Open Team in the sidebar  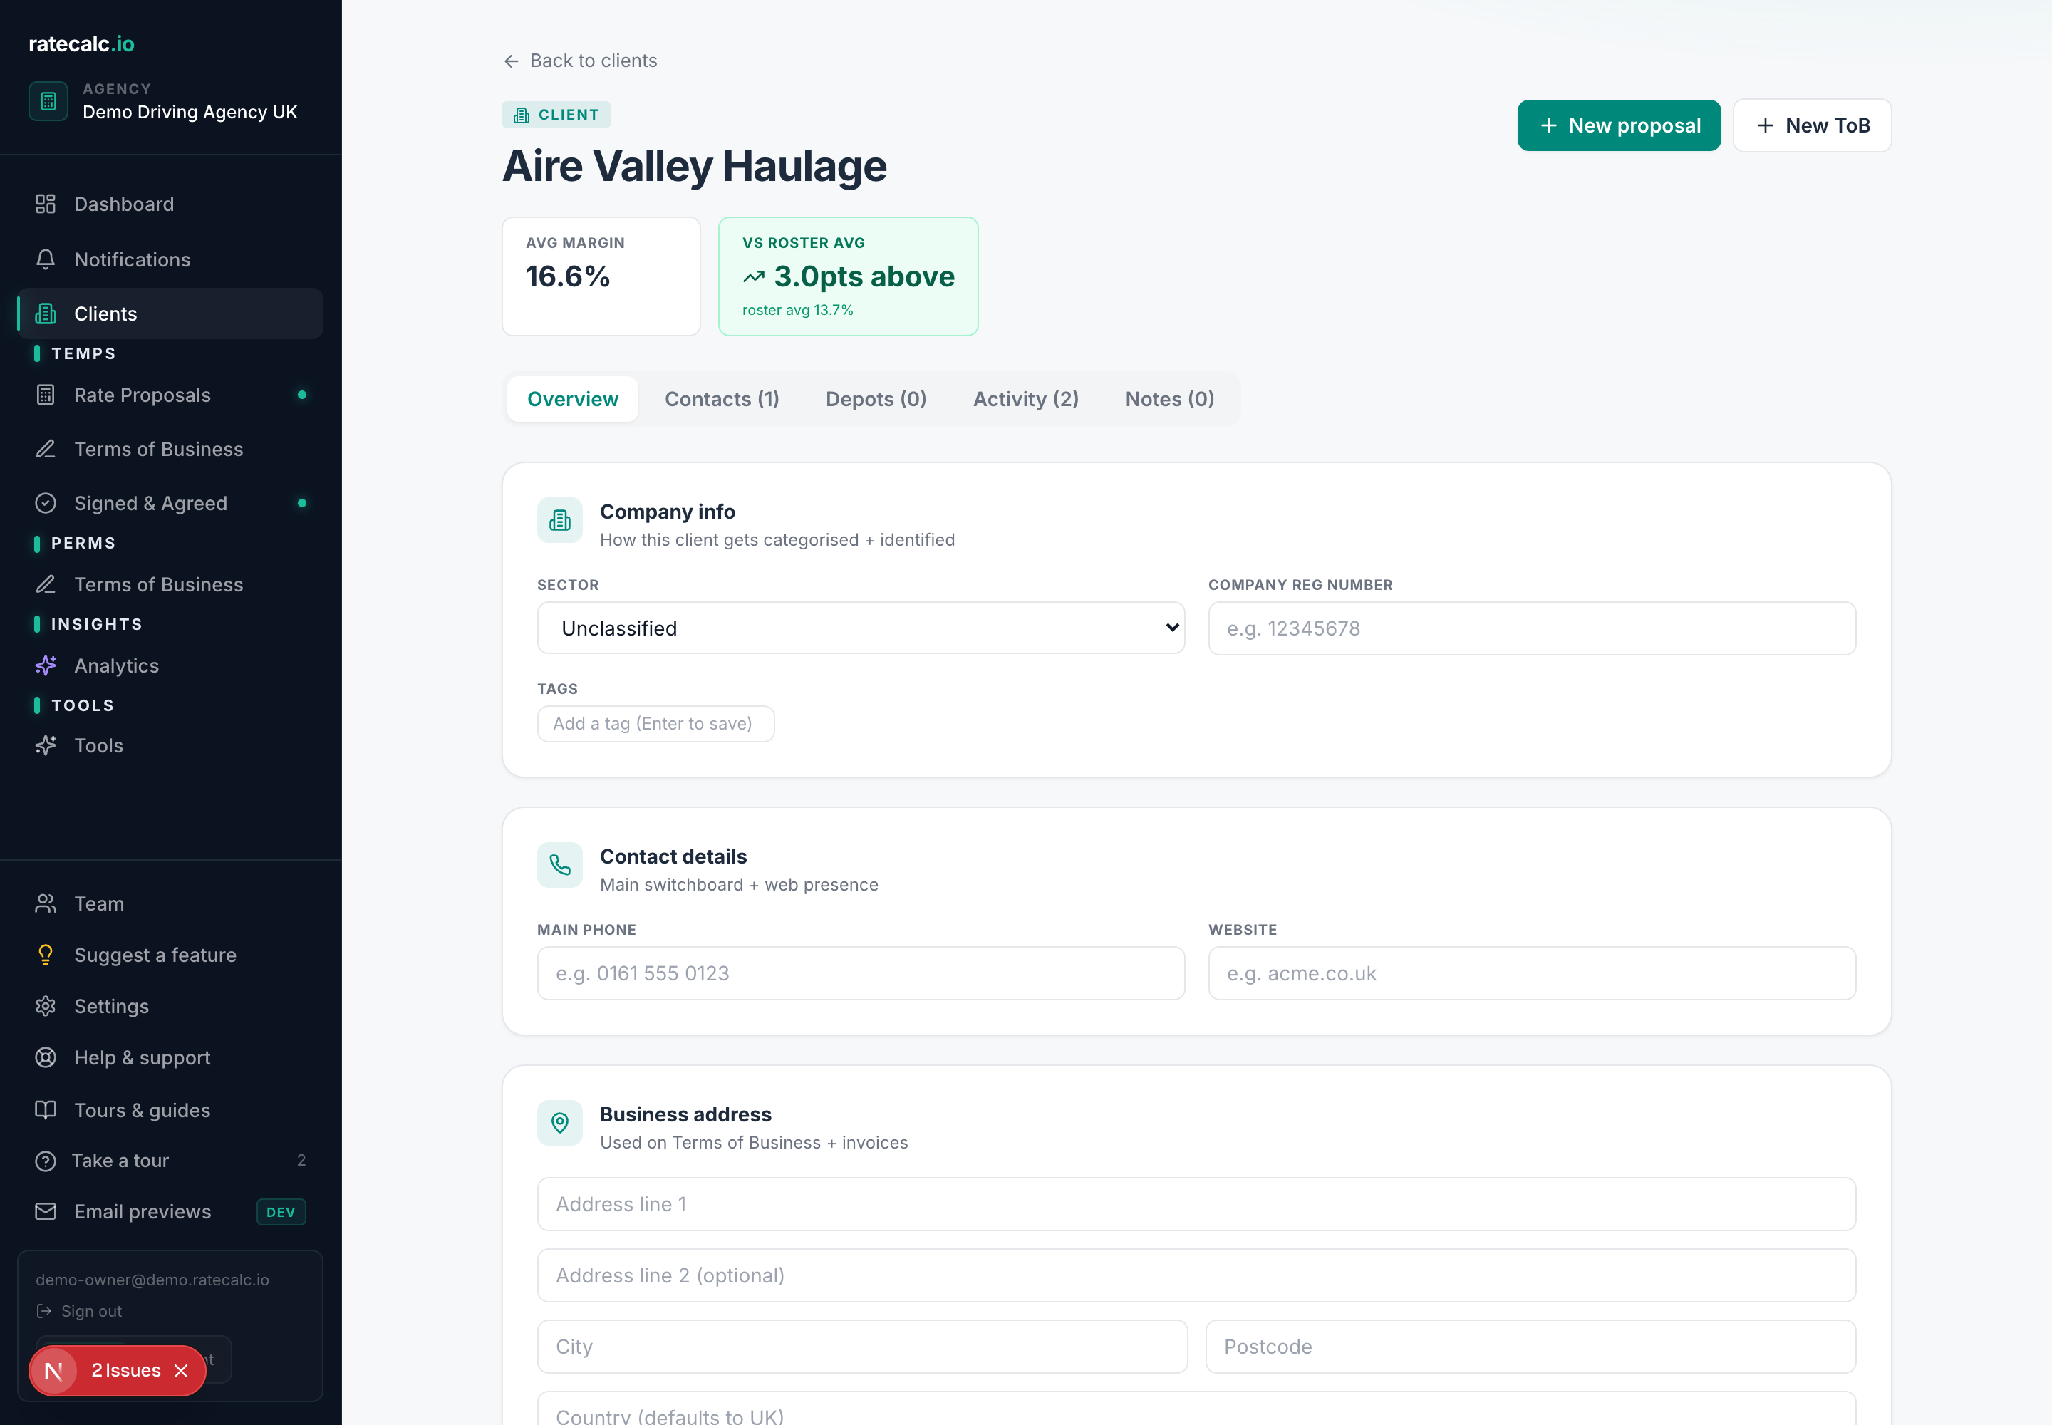[x=170, y=903]
